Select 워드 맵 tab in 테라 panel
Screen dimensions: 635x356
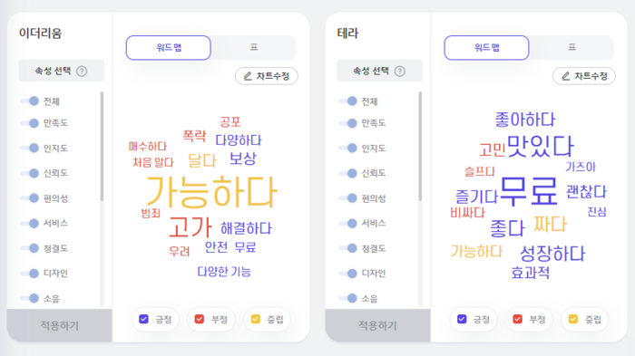click(486, 48)
